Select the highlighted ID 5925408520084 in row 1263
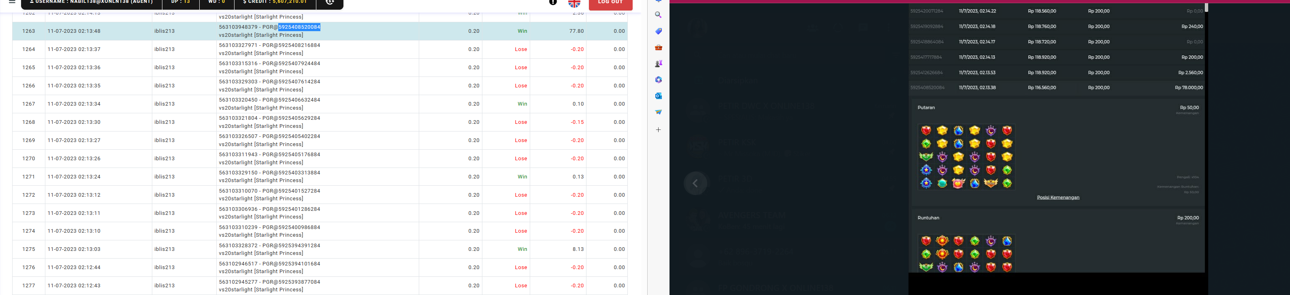The image size is (1290, 295). (x=299, y=27)
